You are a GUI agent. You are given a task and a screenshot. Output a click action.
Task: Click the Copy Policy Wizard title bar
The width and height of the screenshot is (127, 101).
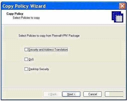(x=60, y=6)
